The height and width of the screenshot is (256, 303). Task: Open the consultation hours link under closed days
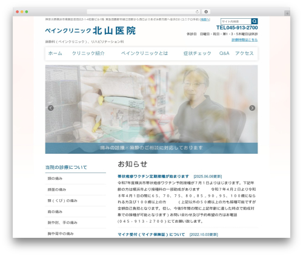coord(245,40)
